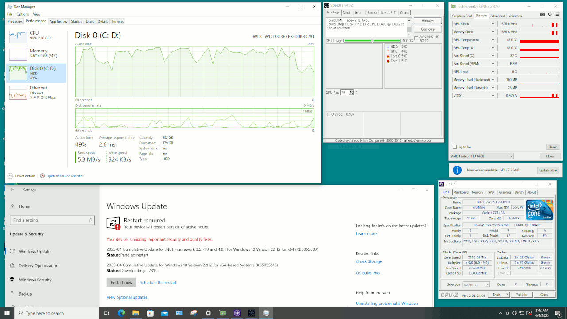Viewport: 567px width, 319px height.
Task: Refresh sensors using GPU-Z refresh icon
Action: tap(550, 15)
